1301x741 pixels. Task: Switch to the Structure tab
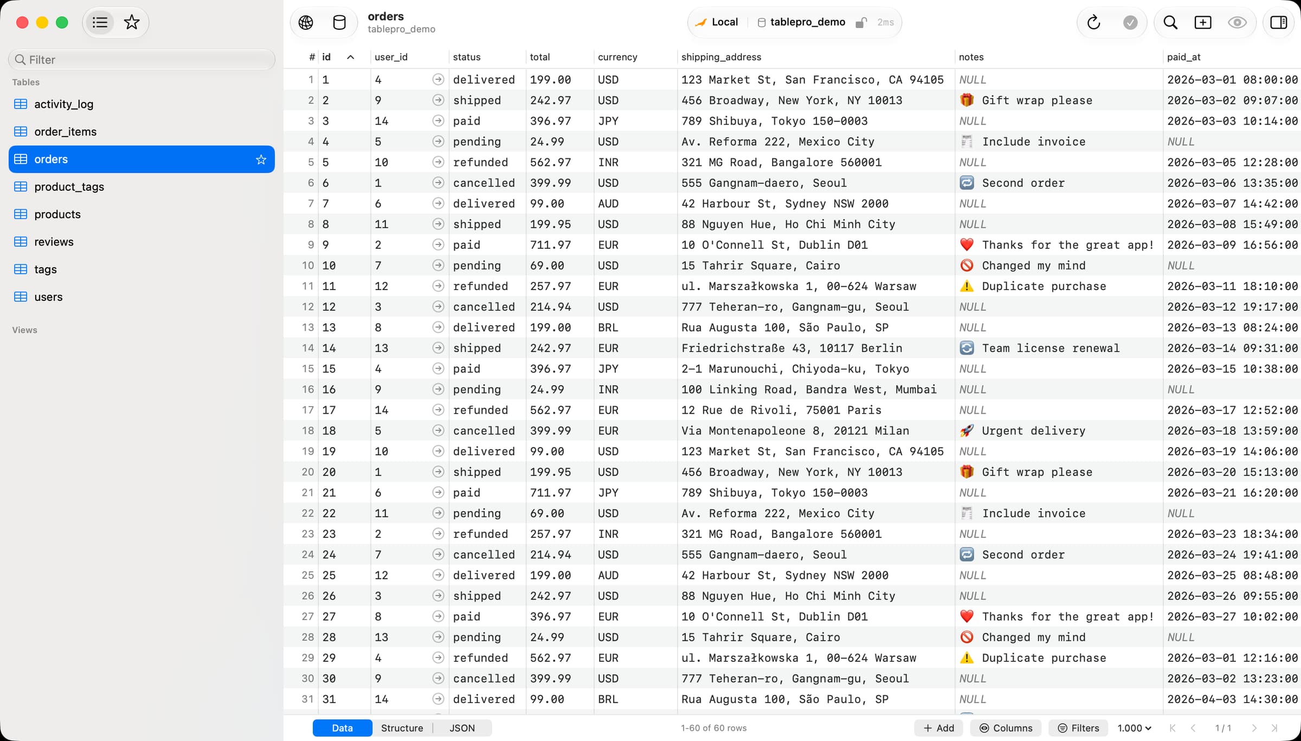(402, 728)
